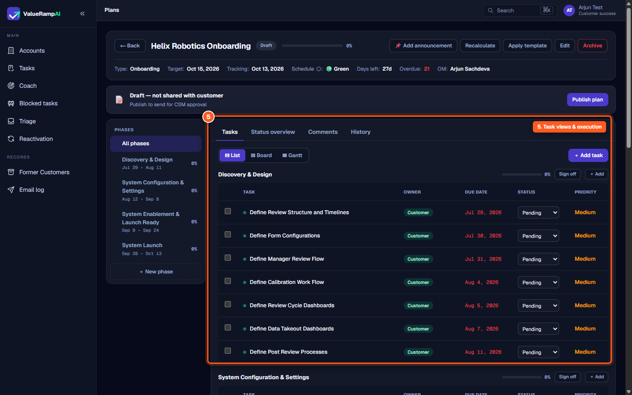Image resolution: width=632 pixels, height=395 pixels.
Task: Select System Enablement & Launch Ready phase
Action: click(x=156, y=222)
